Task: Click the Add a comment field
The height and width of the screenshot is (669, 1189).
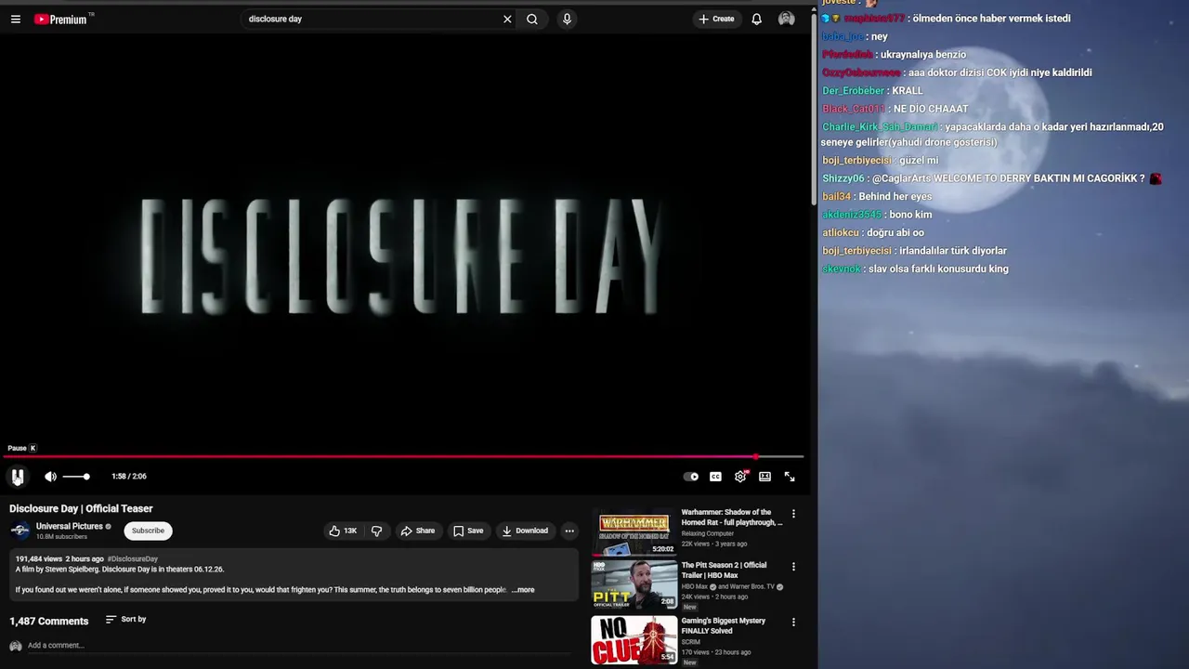Action: click(x=297, y=646)
